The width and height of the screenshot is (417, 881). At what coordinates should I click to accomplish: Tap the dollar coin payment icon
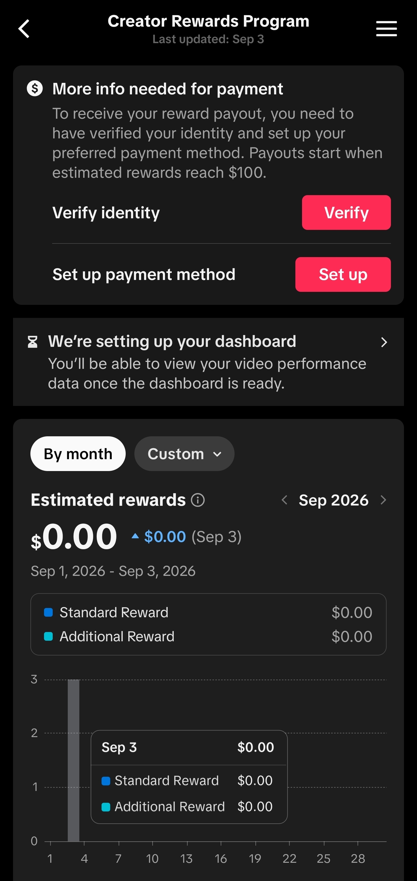(34, 89)
